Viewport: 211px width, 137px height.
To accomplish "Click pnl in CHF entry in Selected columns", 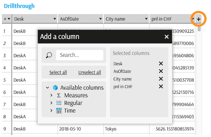I will (x=123, y=87).
